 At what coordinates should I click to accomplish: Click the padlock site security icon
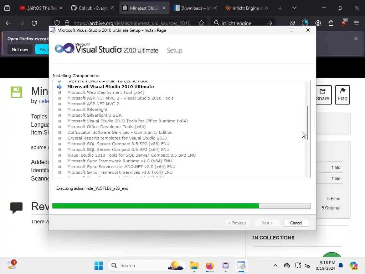tap(67, 23)
